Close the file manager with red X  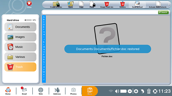click(29, 4)
